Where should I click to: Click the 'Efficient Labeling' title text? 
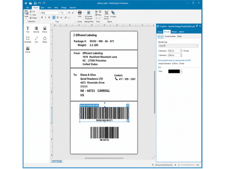click(86, 35)
